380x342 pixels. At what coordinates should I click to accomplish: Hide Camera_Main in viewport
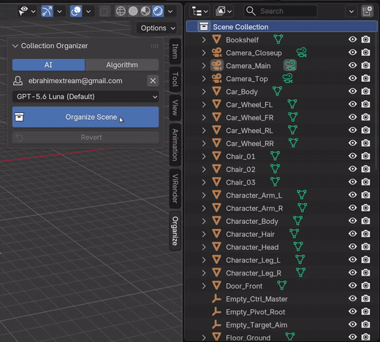352,66
